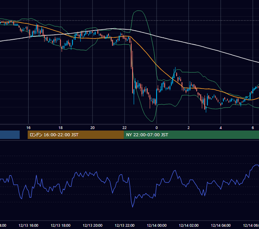Click the 16 hour label on price chart axis
This screenshot has width=259, height=229.
point(29,128)
